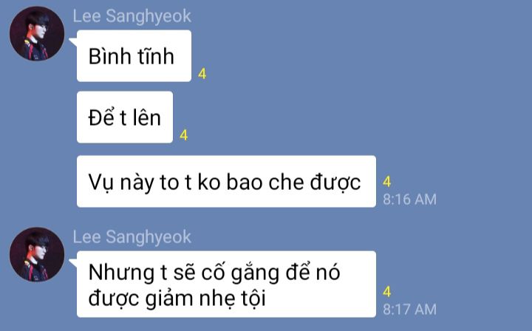
Task: Click the 8:17 AM timestamp
Action: [409, 310]
